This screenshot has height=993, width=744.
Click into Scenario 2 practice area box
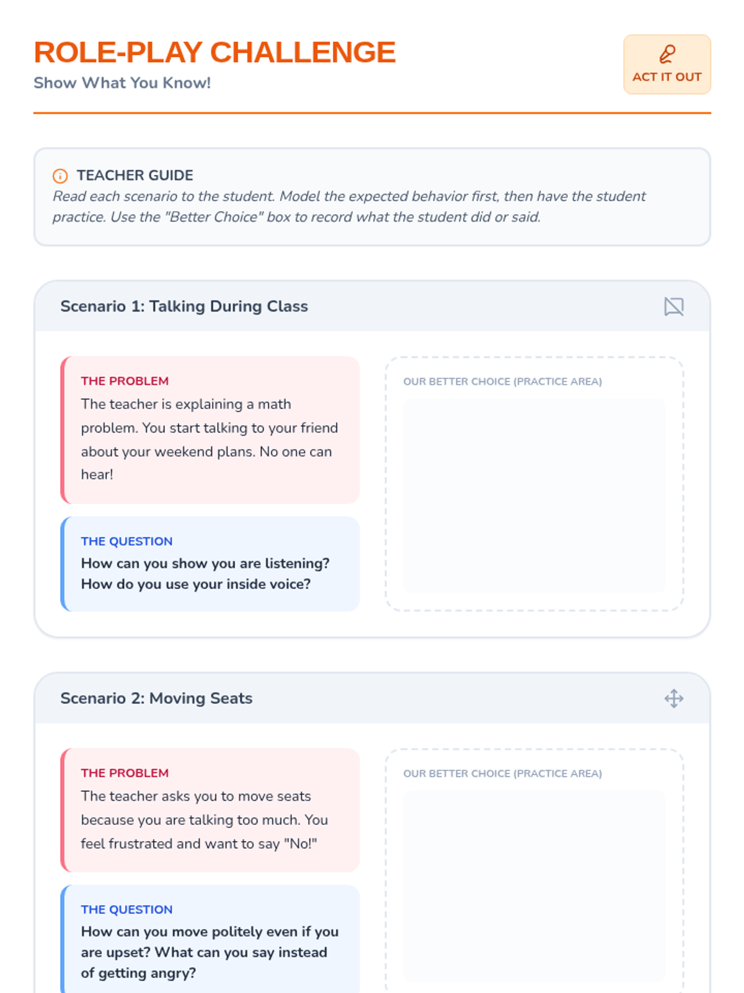click(x=534, y=886)
